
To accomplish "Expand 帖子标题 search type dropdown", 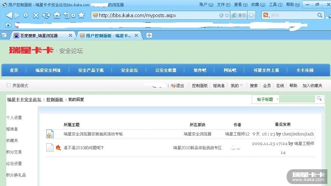I will click(x=267, y=99).
